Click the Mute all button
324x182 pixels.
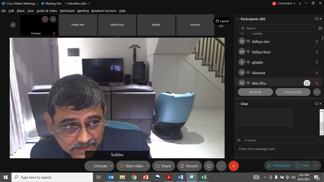[x=256, y=92]
